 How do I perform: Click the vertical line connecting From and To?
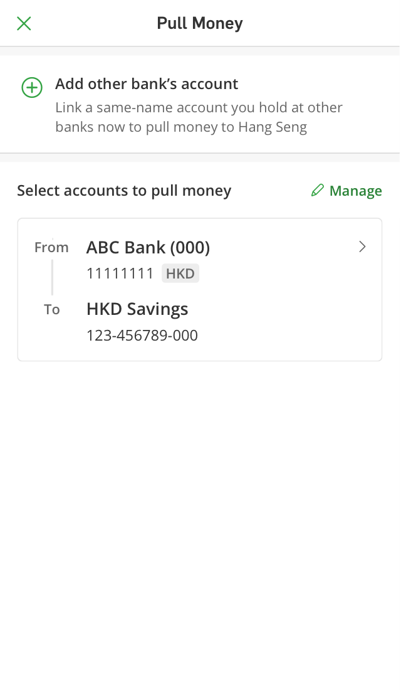tap(52, 278)
